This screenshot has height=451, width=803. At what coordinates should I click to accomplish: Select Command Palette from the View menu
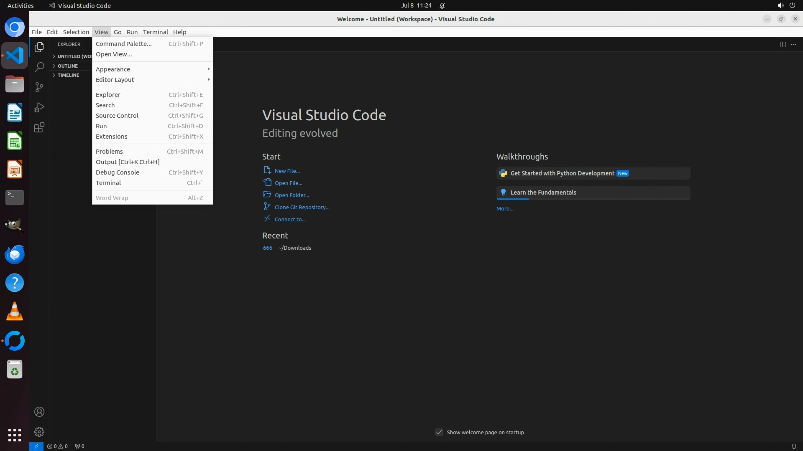[124, 44]
